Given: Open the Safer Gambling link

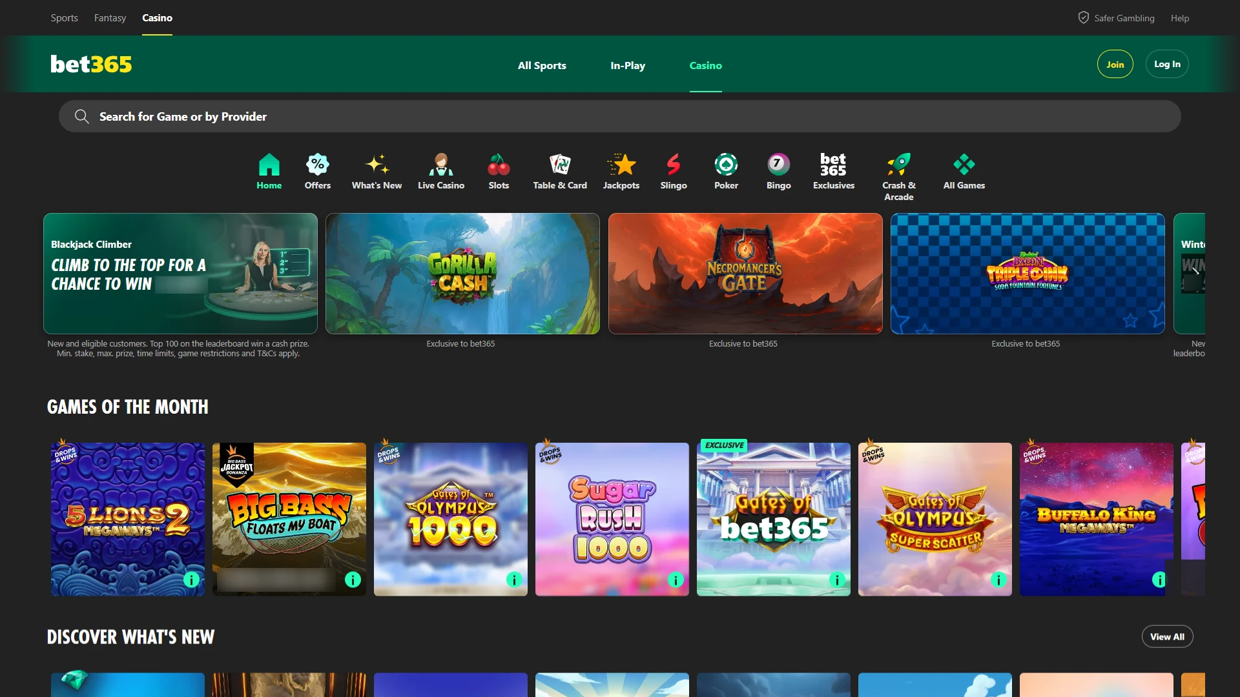Looking at the screenshot, I should click(x=1124, y=17).
